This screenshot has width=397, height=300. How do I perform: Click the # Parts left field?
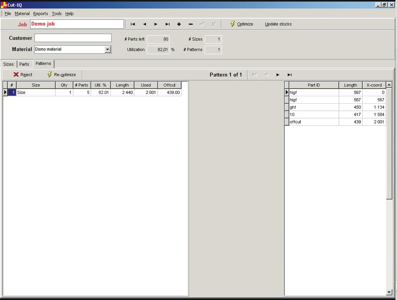click(x=158, y=39)
